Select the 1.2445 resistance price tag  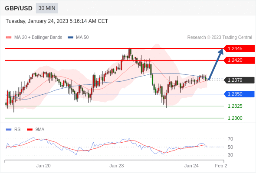pos(239,48)
